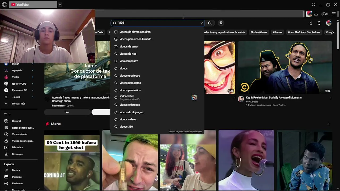Select the Rhythm & blues filter chip
340x191 pixels.
coord(259,32)
